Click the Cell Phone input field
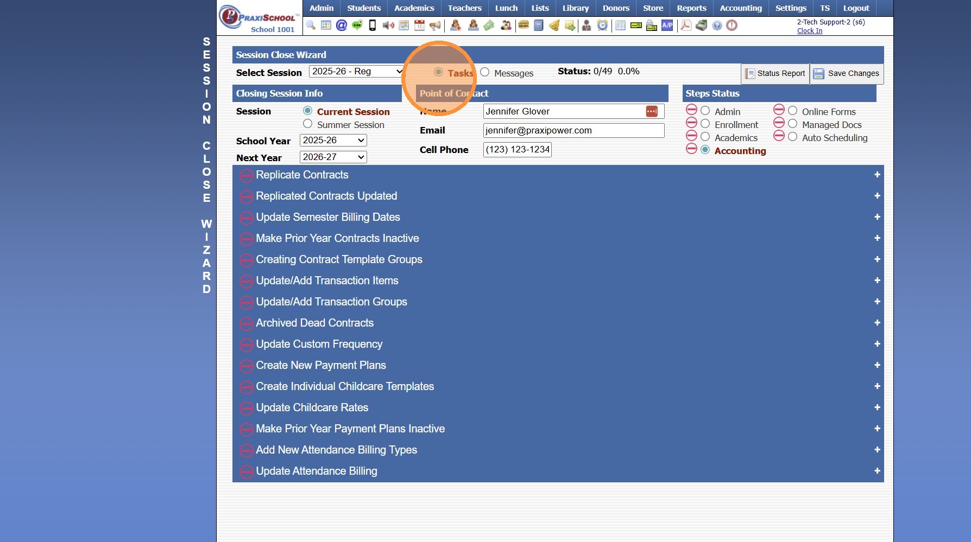The width and height of the screenshot is (971, 542). [518, 150]
